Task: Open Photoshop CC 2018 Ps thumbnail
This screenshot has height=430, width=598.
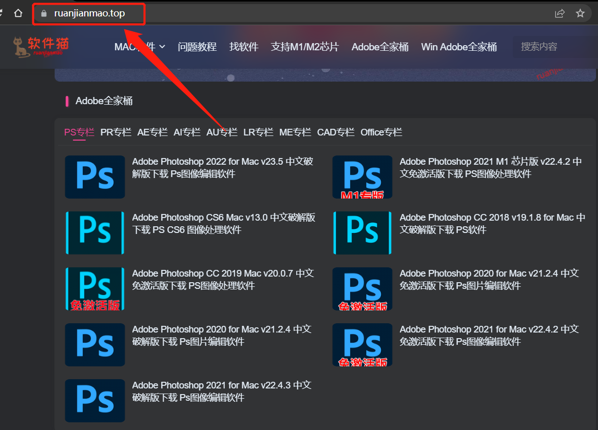Action: coord(362,233)
